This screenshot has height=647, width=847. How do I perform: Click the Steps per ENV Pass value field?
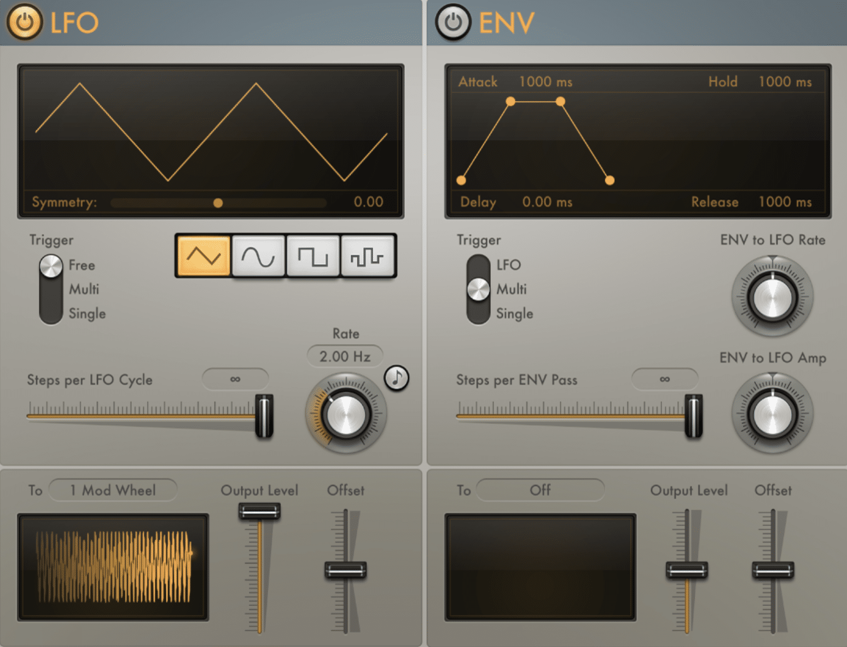[x=665, y=379]
